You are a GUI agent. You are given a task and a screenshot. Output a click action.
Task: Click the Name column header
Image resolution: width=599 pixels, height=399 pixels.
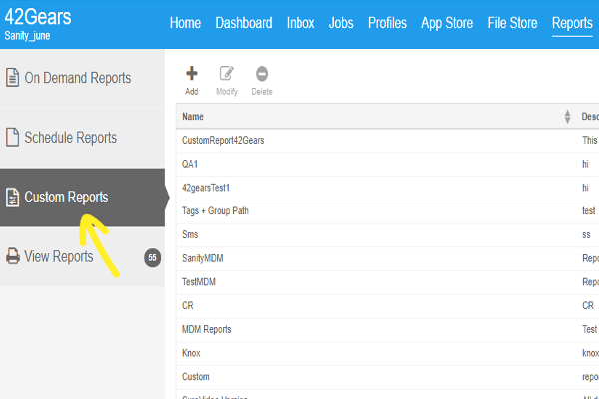coord(193,117)
